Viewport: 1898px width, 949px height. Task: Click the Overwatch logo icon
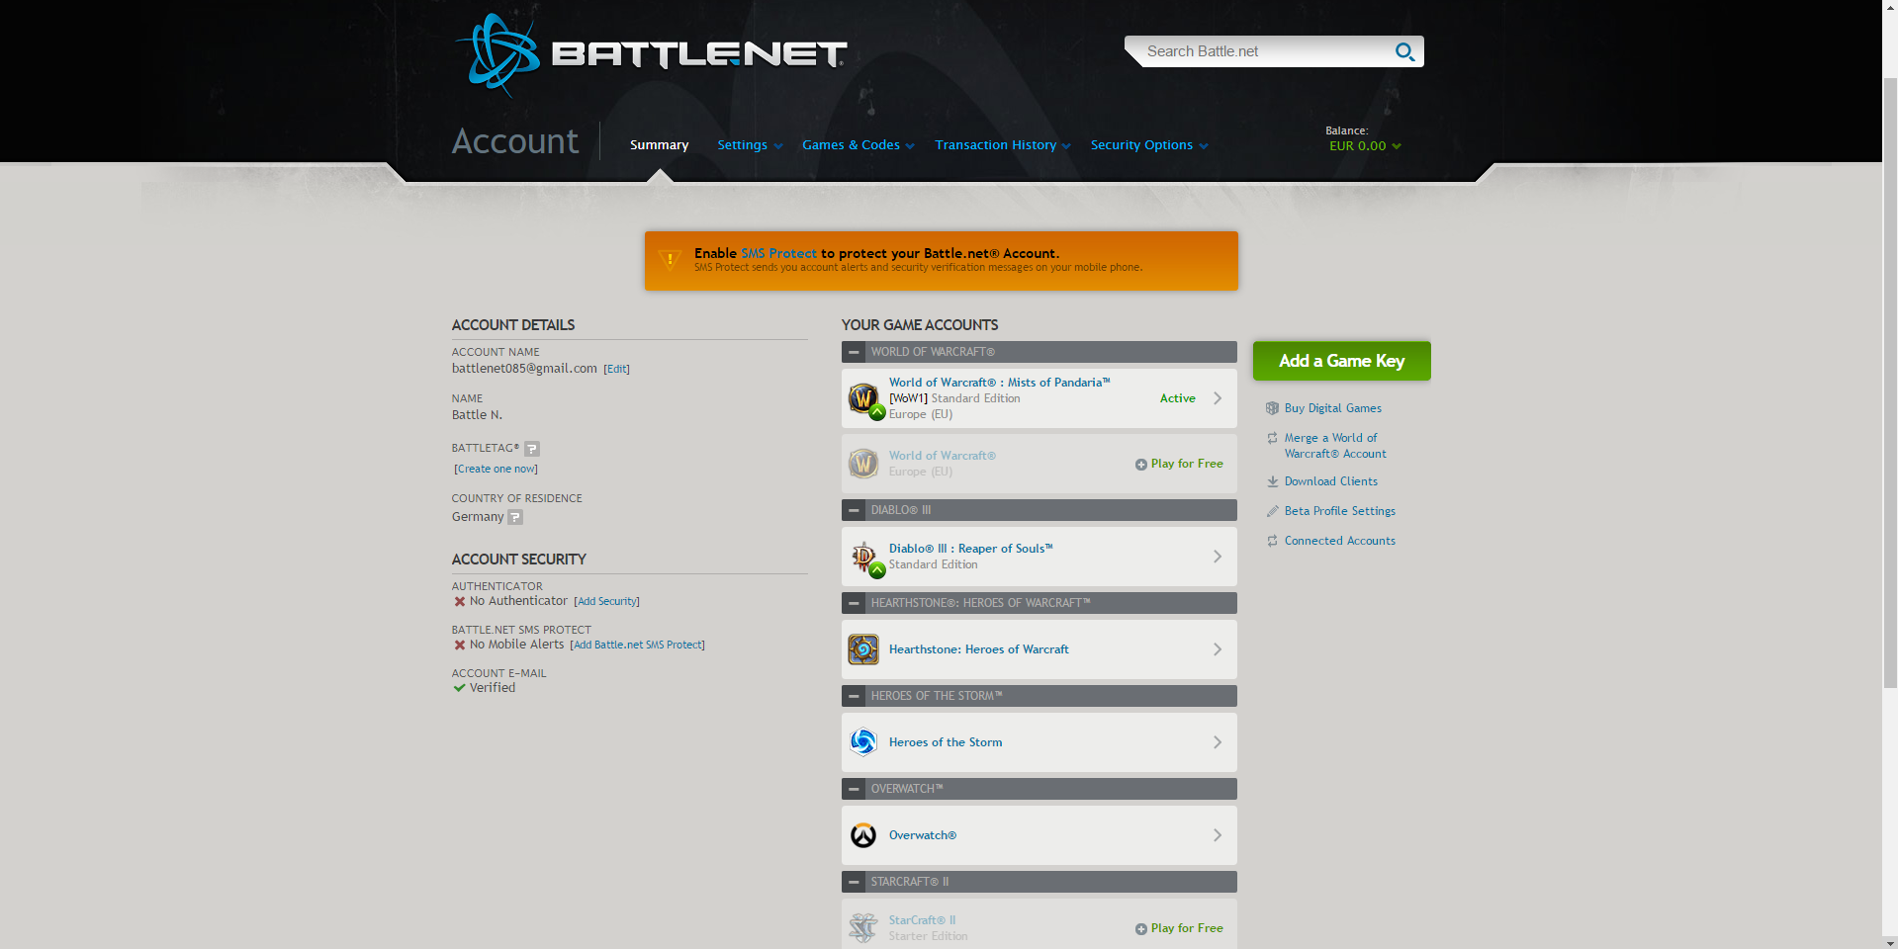tap(863, 835)
